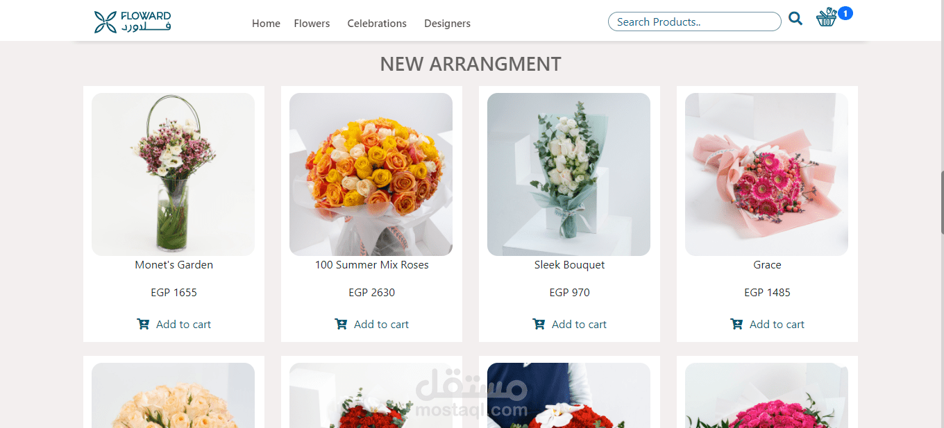Viewport: 944px width, 428px height.
Task: Open the Celebrations menu
Action: tap(377, 24)
